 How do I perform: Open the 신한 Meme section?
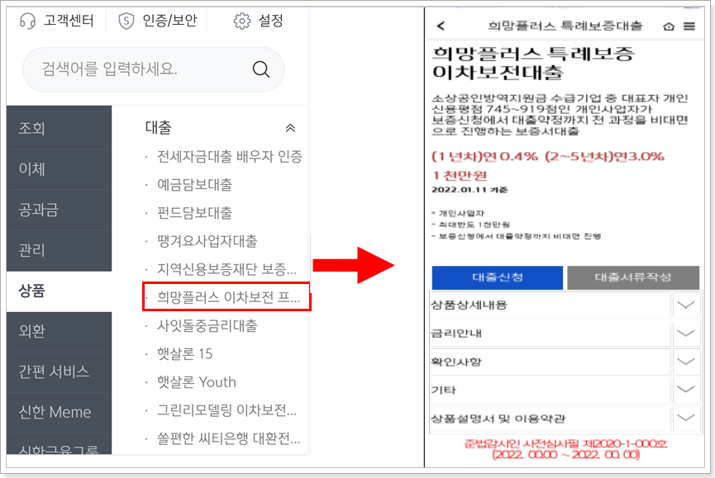[x=57, y=411]
